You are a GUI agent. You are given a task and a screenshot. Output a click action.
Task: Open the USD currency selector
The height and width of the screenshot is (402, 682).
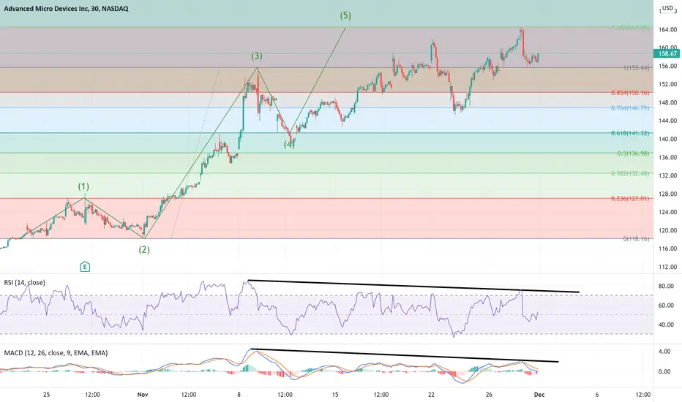click(x=667, y=8)
